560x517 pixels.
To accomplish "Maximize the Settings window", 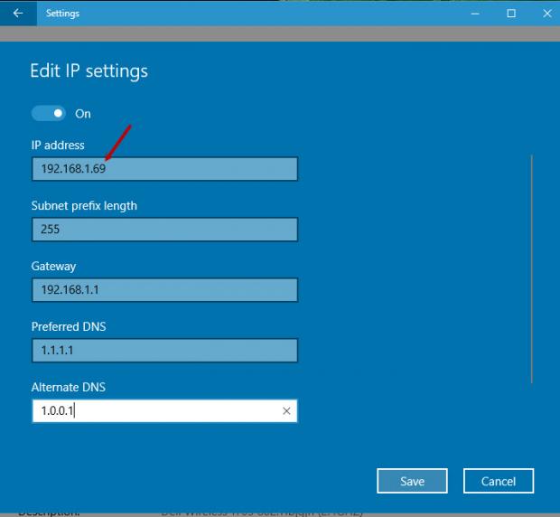I will (x=511, y=14).
